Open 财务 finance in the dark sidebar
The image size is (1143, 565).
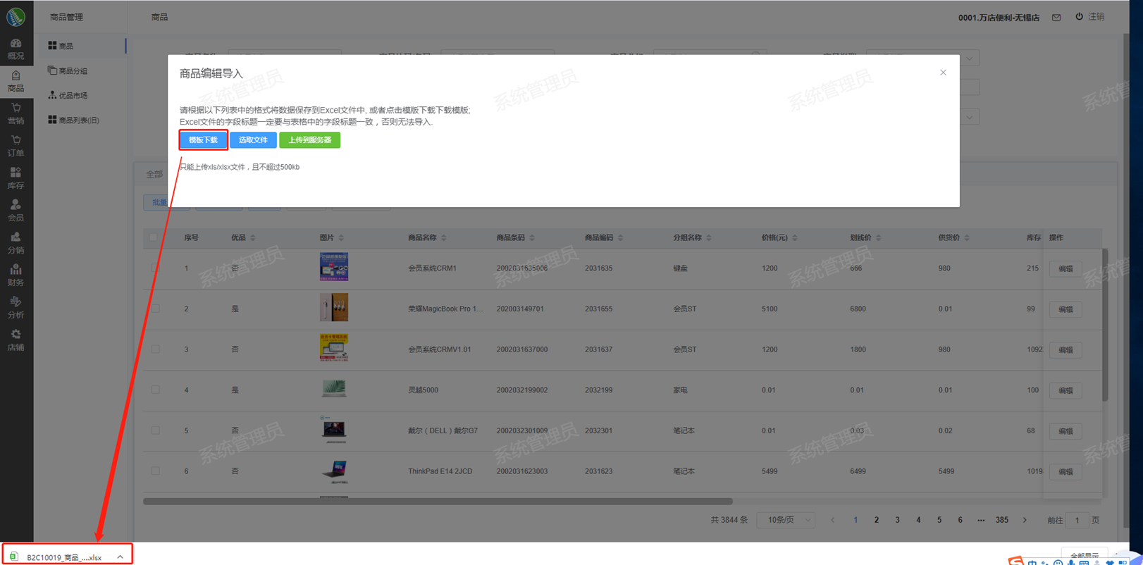[16, 276]
